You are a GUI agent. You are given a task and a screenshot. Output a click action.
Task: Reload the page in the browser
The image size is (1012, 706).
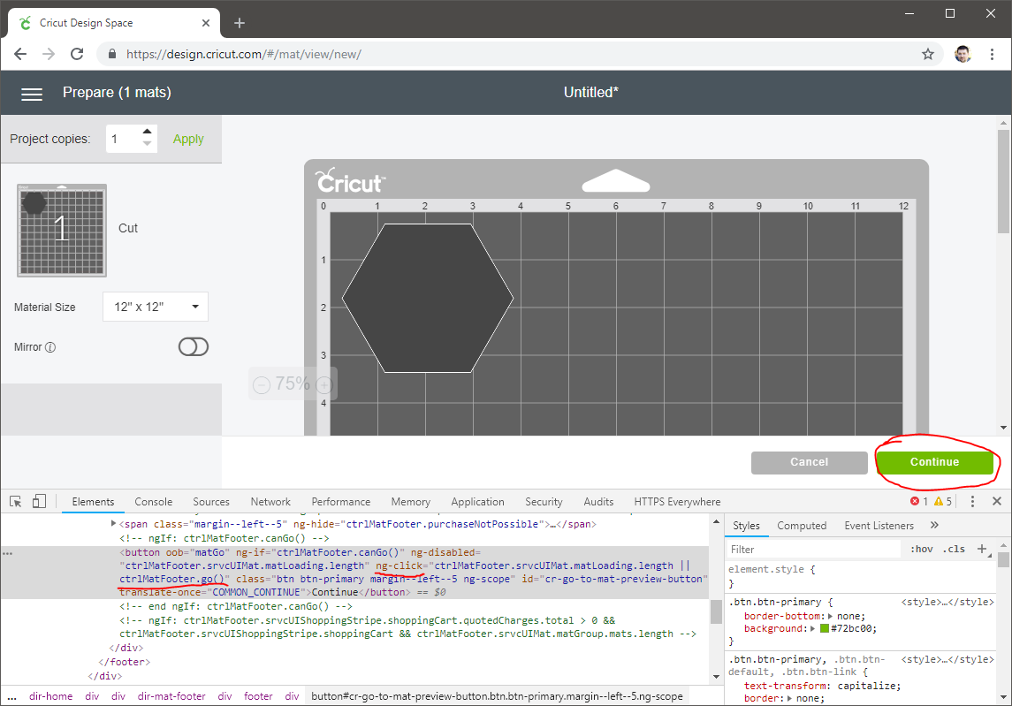(x=77, y=54)
